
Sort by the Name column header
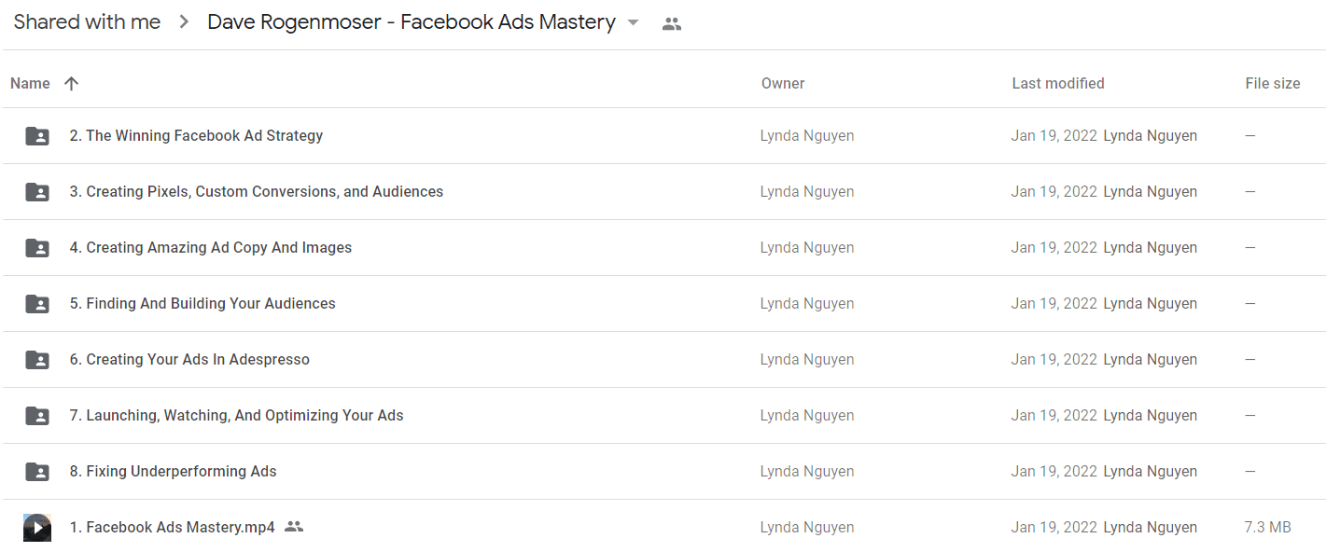30,83
